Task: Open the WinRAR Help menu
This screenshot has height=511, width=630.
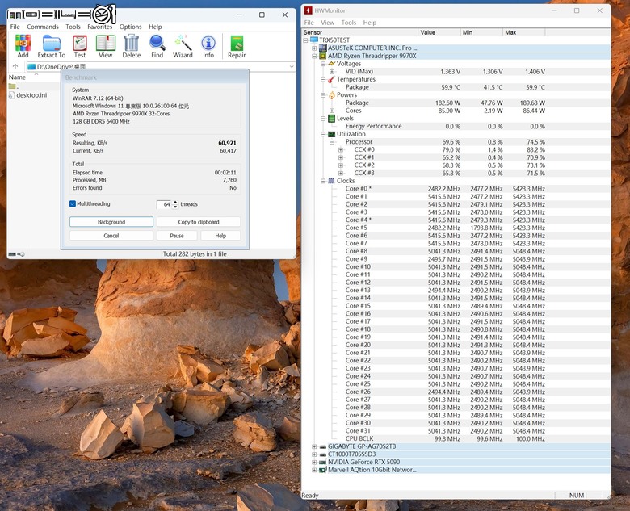Action: [x=155, y=27]
